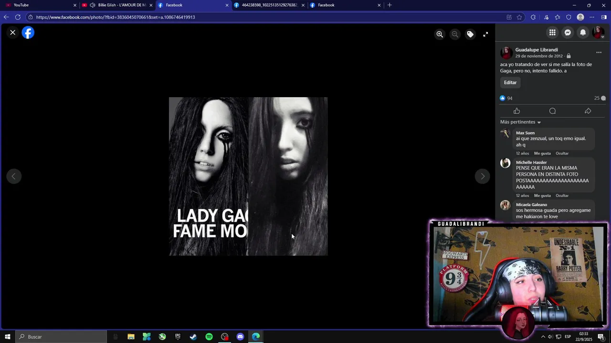The width and height of the screenshot is (611, 343).
Task: Click Michelle Hassler's avatar picture
Action: pyautogui.click(x=505, y=163)
